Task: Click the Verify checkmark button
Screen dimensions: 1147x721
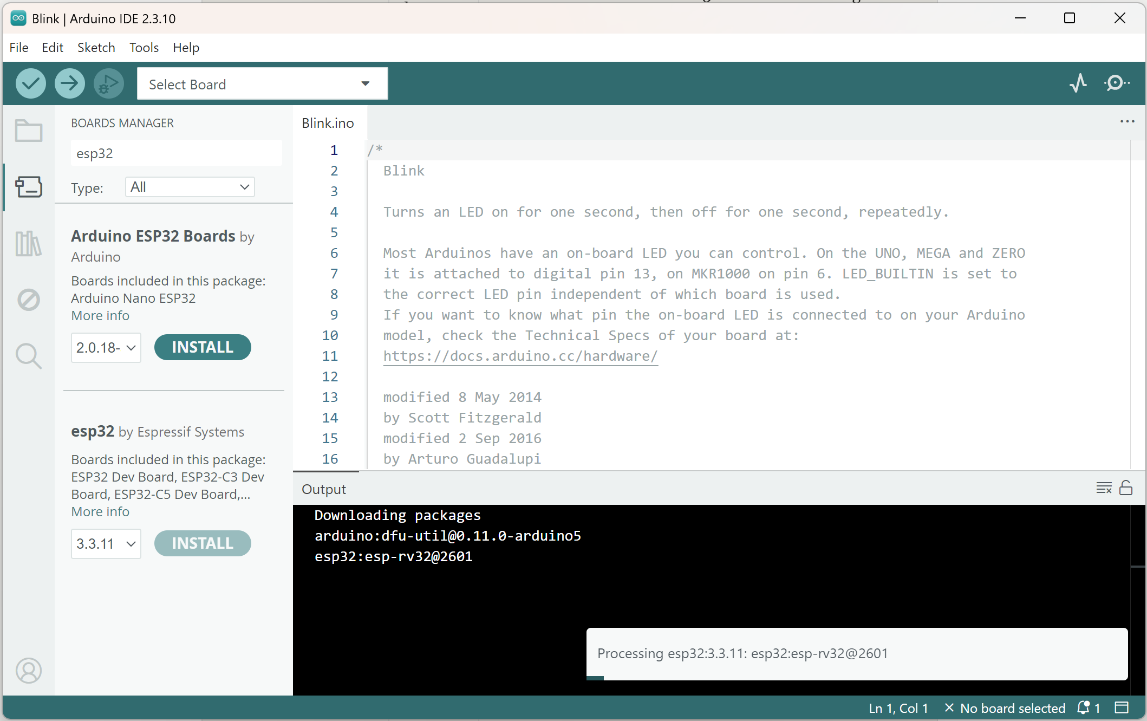Action: 31,83
